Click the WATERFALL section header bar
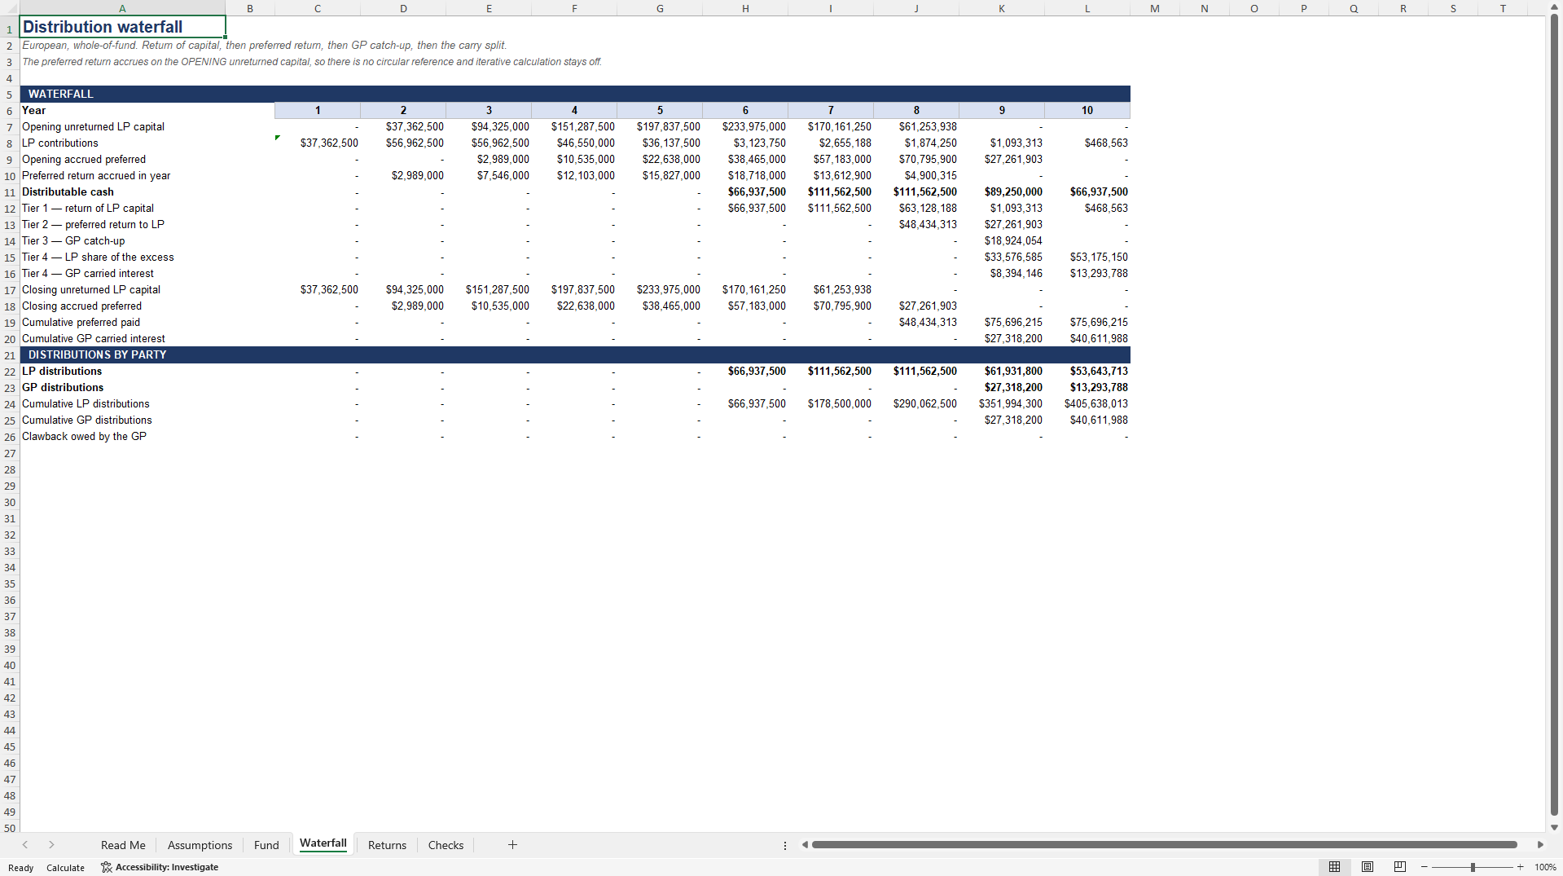 point(575,94)
